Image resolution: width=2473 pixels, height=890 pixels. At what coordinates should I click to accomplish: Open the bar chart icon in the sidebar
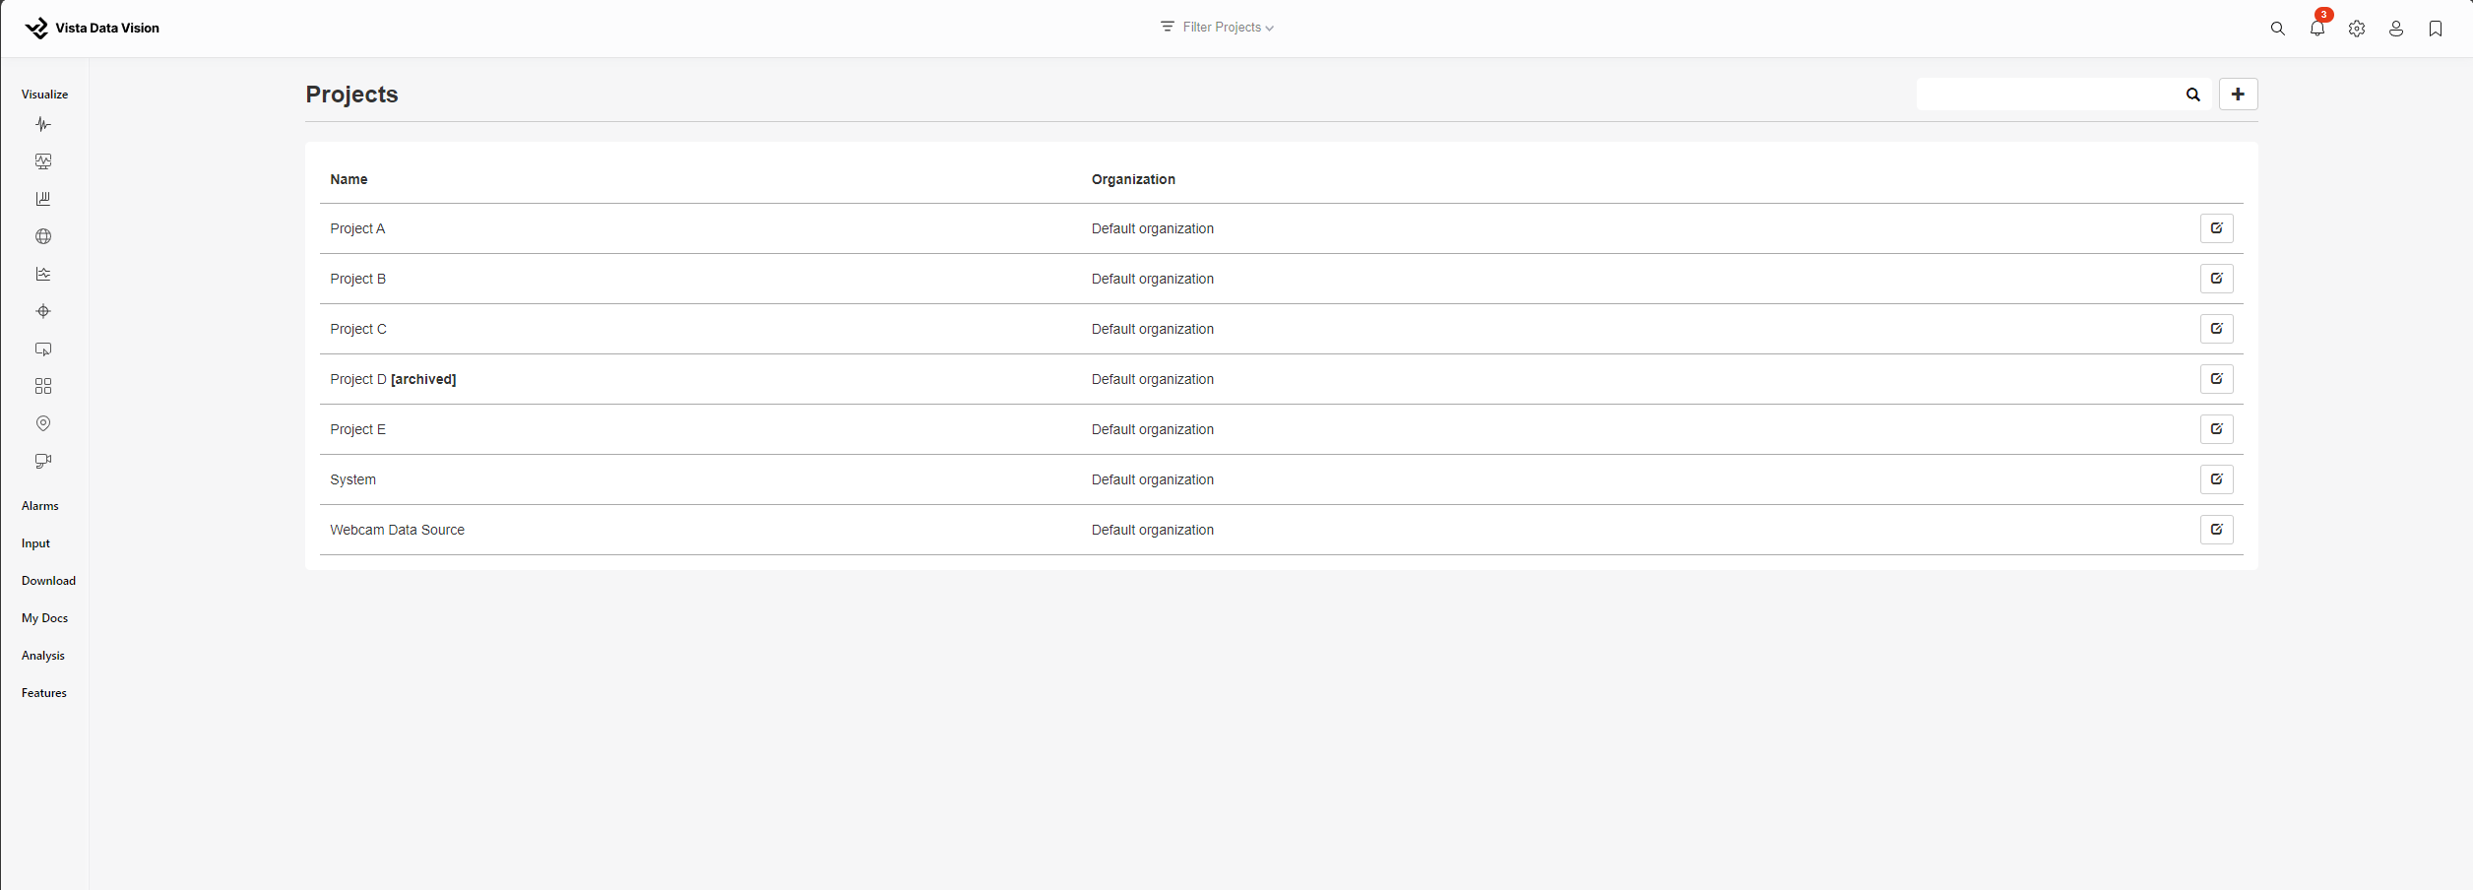[43, 199]
